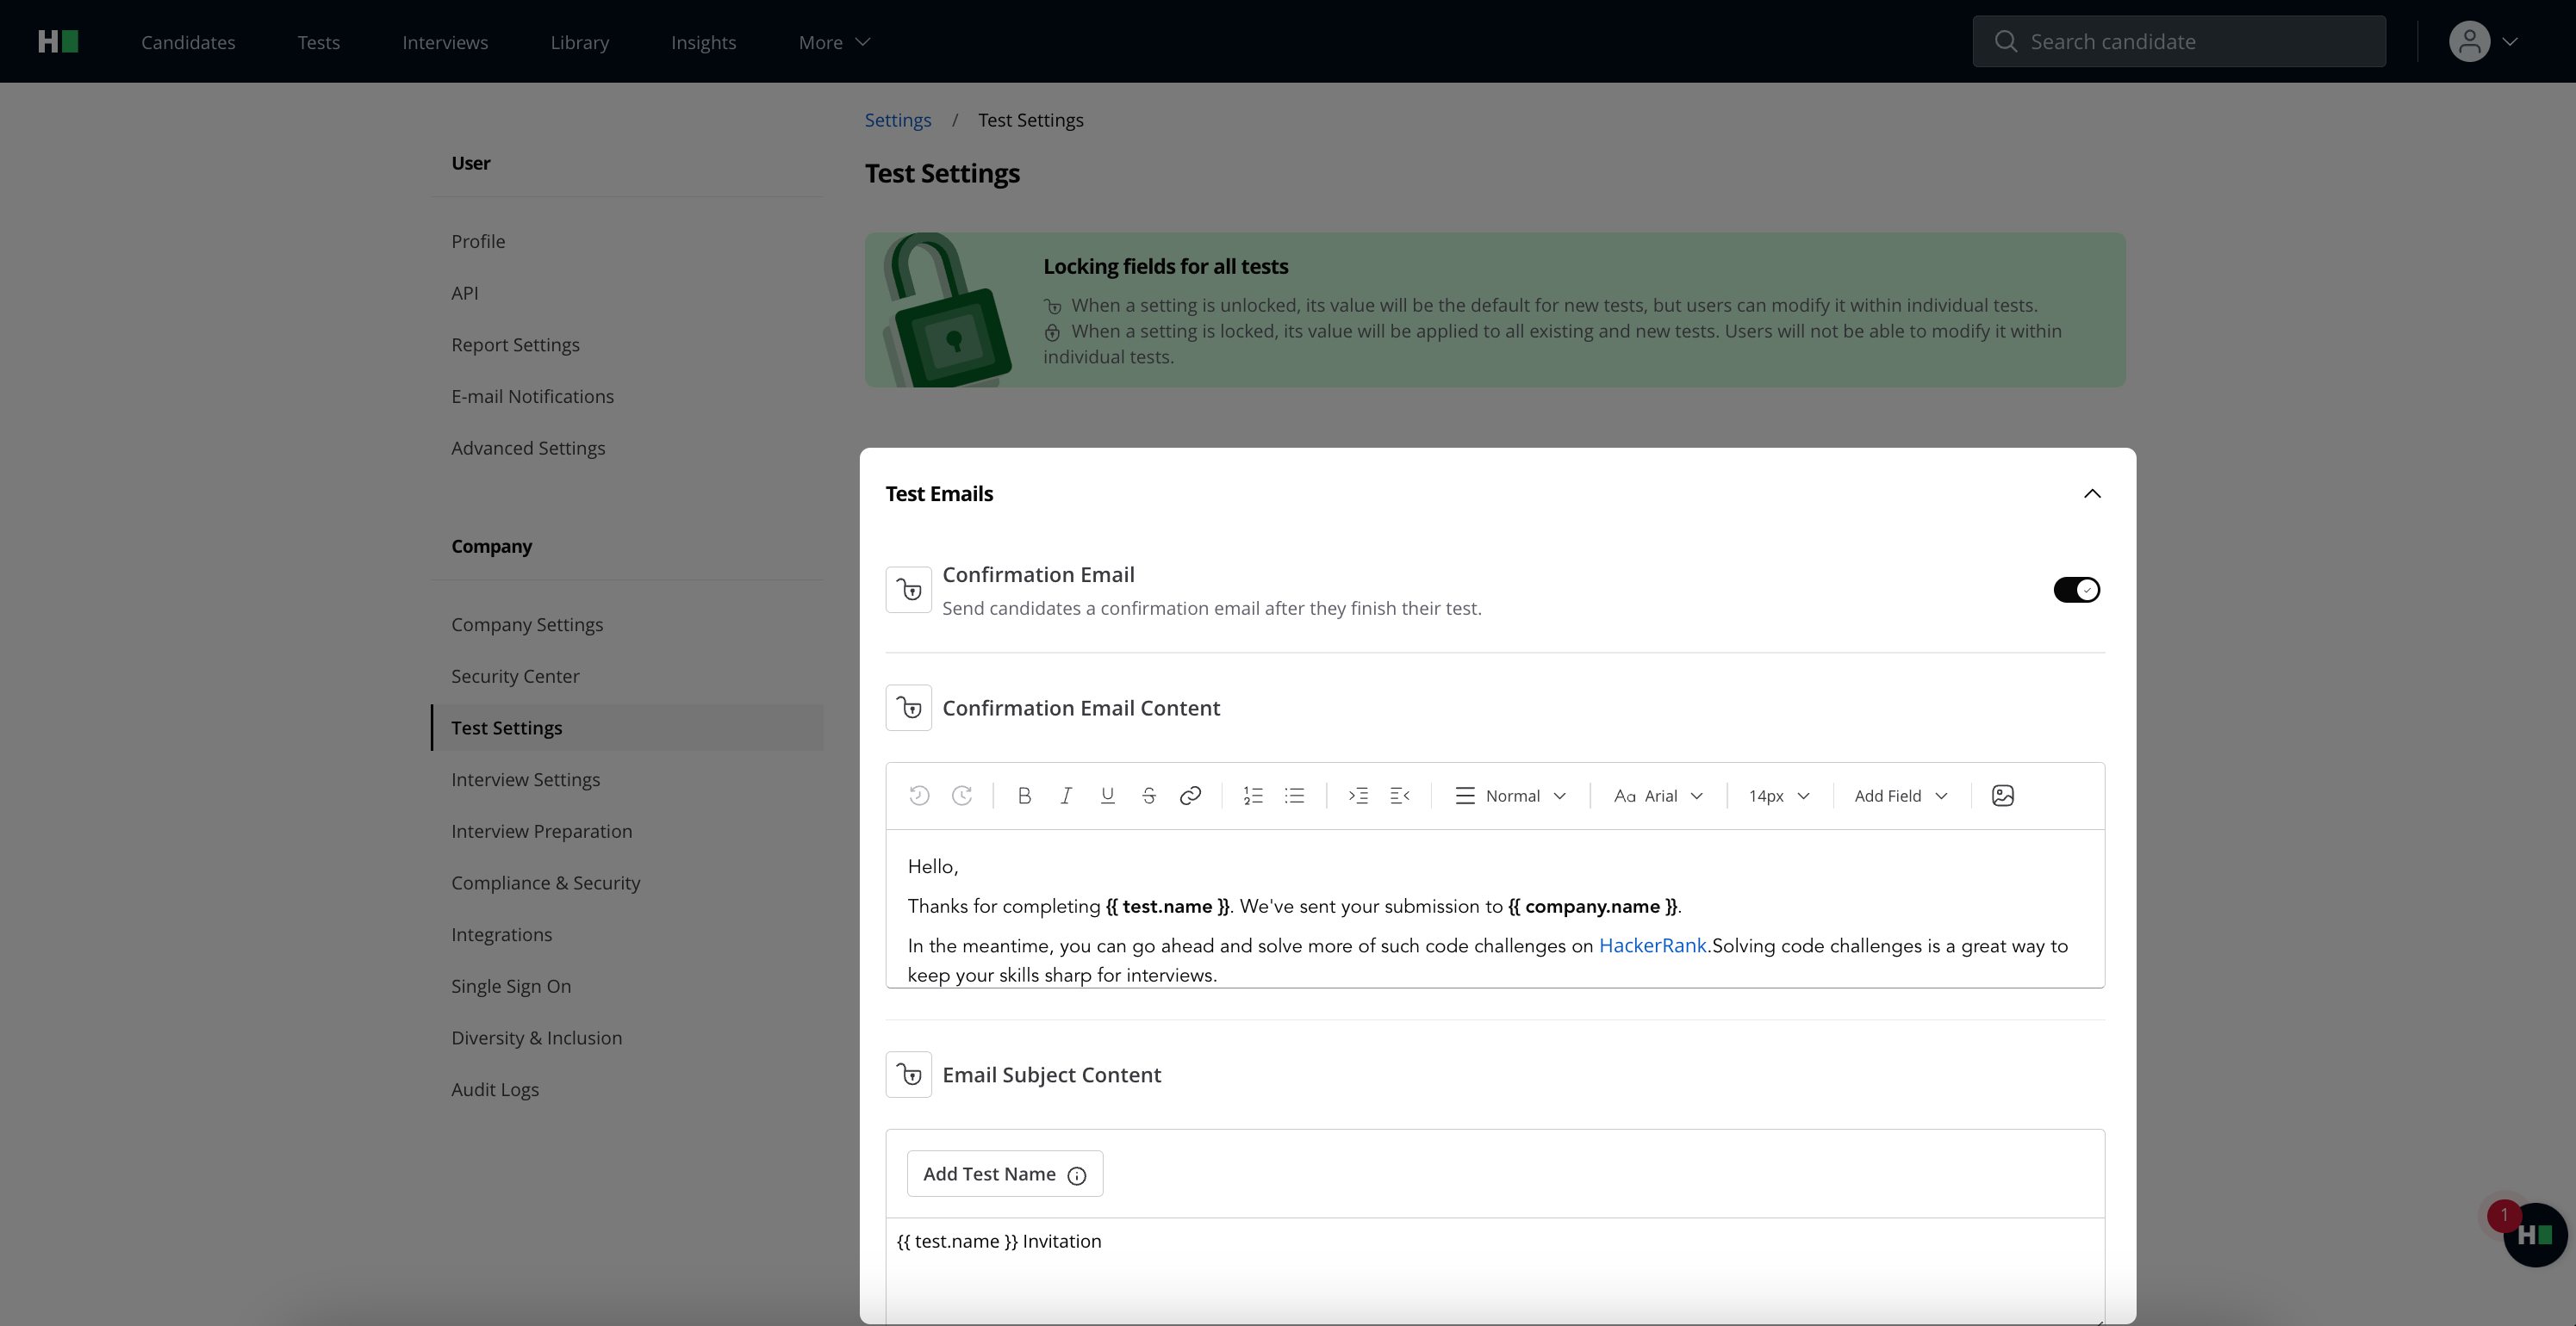Open the Arial font family dropdown
Screen dimensions: 2576x1326
point(1658,796)
